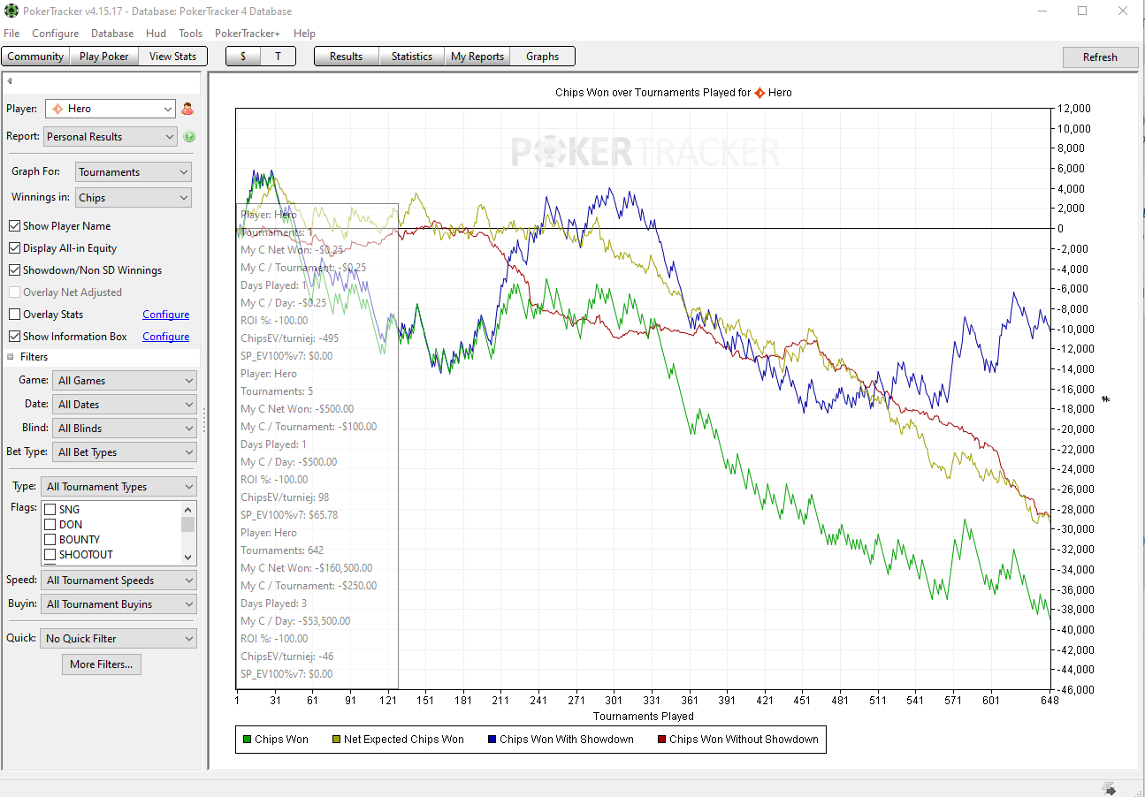Toggle Showdown/Non SD Winnings checkbox

click(14, 270)
